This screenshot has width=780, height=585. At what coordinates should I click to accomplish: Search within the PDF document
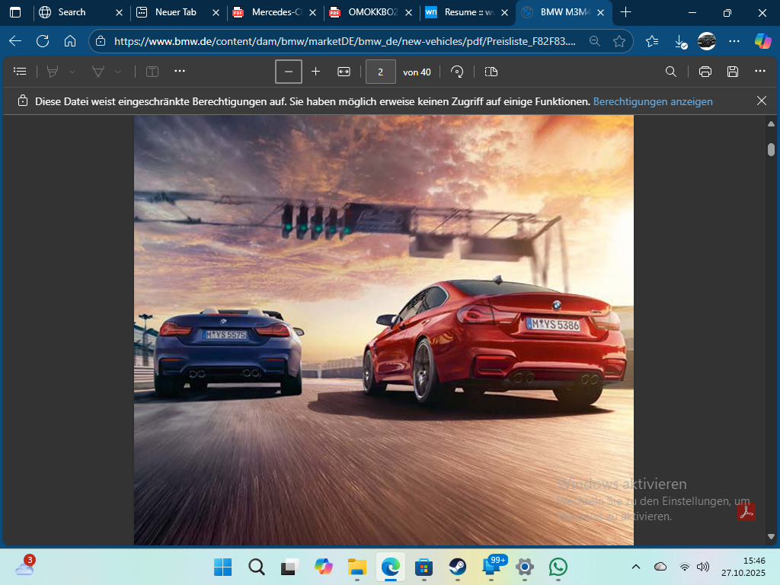(x=671, y=72)
